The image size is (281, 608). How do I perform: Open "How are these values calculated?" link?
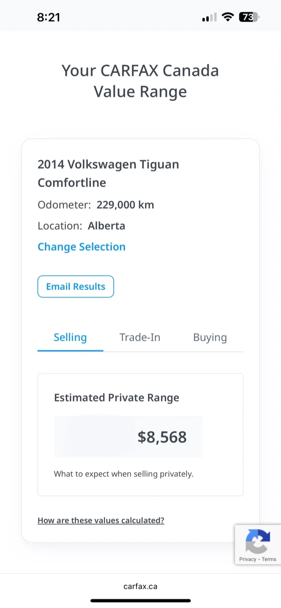tap(101, 520)
